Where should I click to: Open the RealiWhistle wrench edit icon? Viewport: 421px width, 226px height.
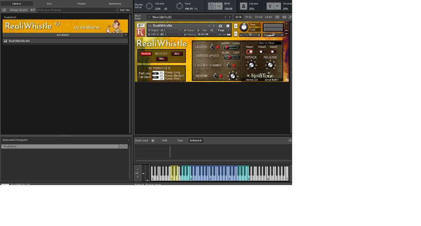coord(140,25)
